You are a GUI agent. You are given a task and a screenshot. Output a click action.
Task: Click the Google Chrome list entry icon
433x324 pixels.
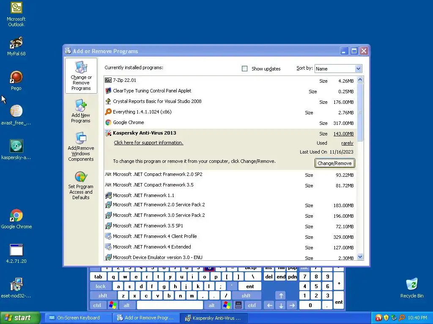(108, 122)
